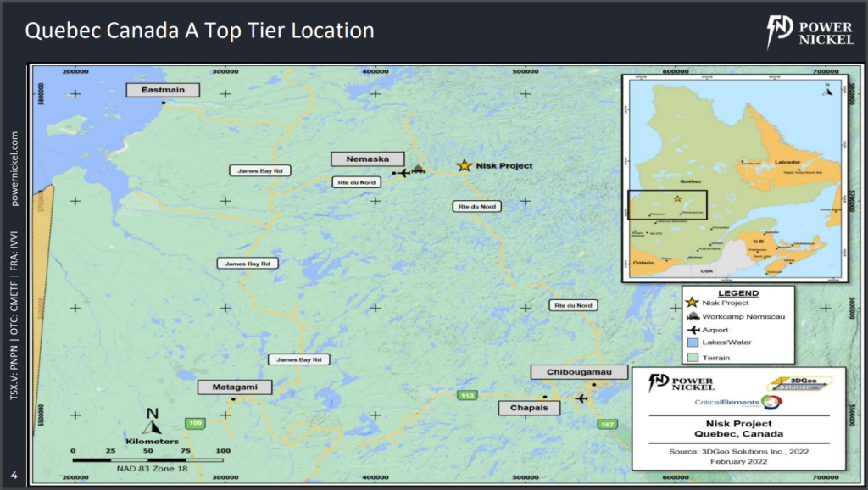Click the 'Labrador' label on the inset map
This screenshot has height=490, width=868.
click(x=787, y=162)
